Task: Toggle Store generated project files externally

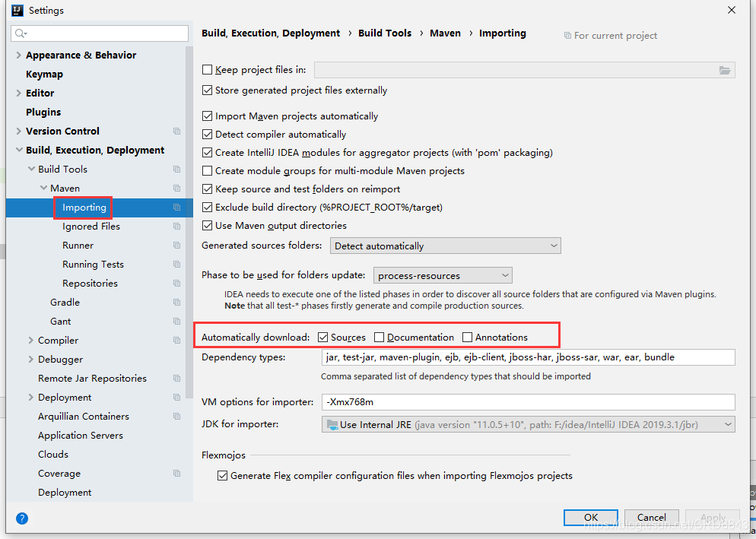Action: click(208, 90)
